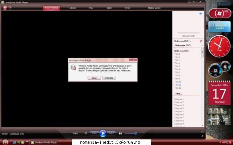Choose Title 4 from the list
The image size is (233, 145).
coord(177,63)
